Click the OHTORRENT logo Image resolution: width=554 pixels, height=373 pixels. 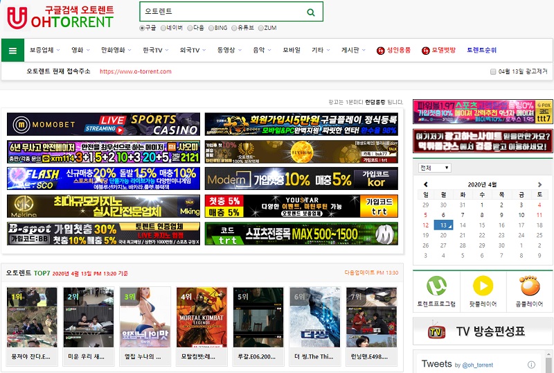click(60, 17)
